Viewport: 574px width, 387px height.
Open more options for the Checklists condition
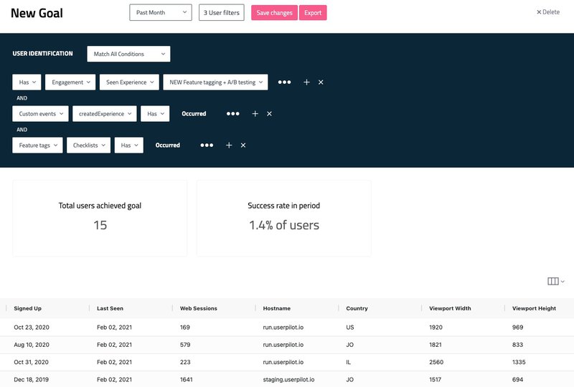[207, 145]
